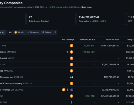Click the $2,595,978,000.00 total cost

[x=110, y=90]
